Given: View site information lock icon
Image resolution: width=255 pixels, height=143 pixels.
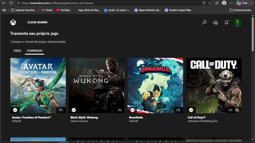Looking at the screenshot, I should (x=18, y=3).
